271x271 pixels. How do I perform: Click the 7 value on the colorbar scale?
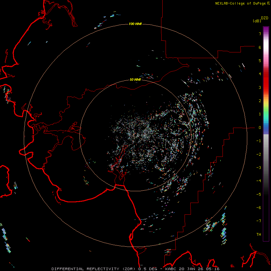coord(260,34)
